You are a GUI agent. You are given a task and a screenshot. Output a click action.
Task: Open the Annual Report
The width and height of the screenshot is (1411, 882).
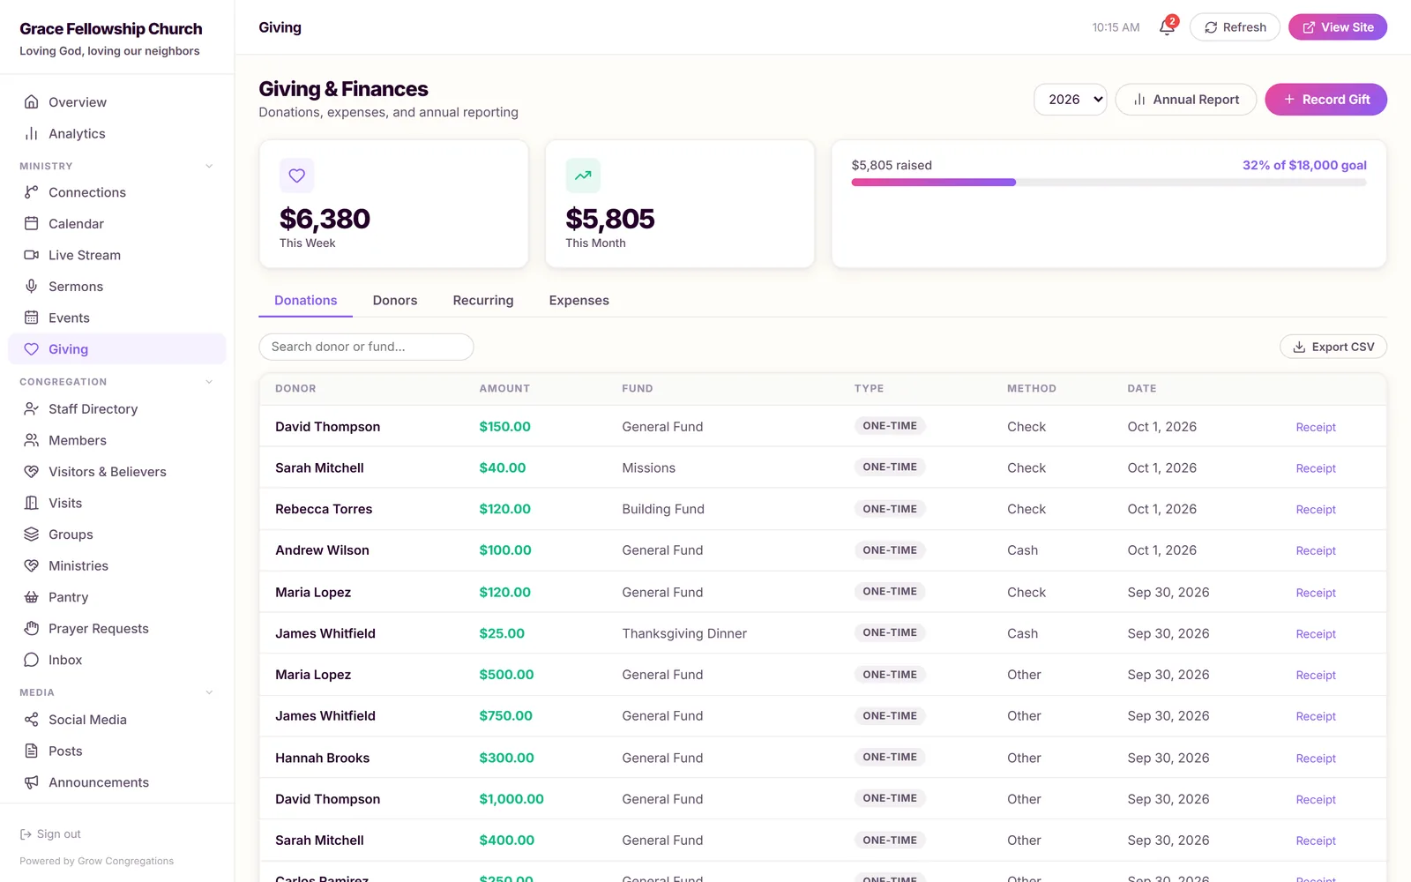click(1186, 100)
